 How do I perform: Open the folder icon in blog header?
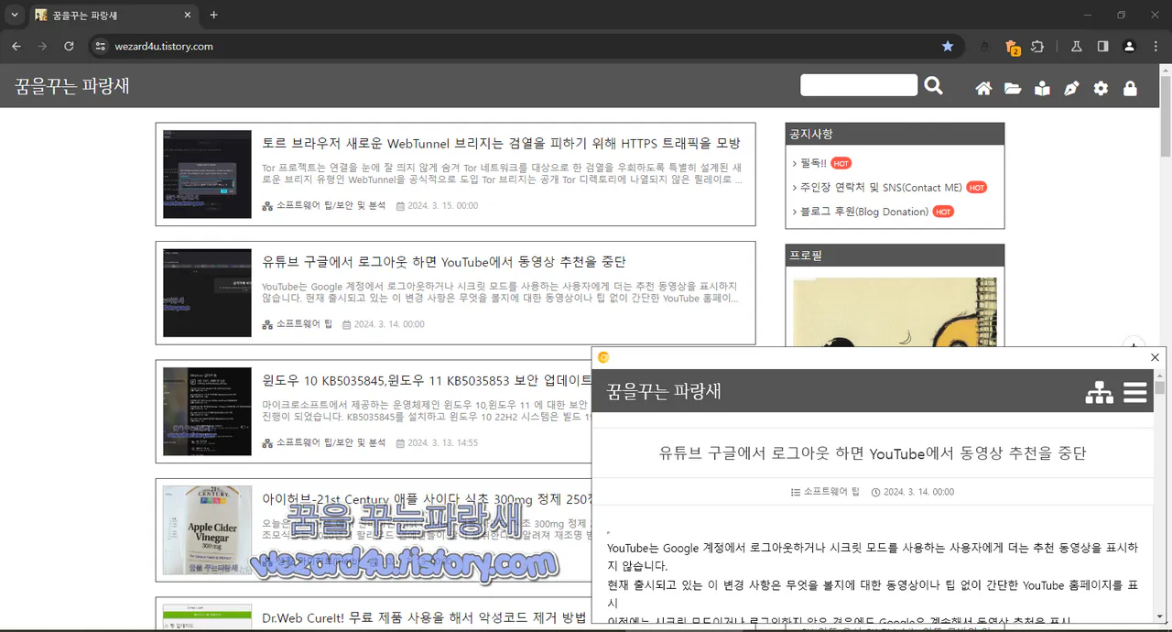coord(1013,89)
